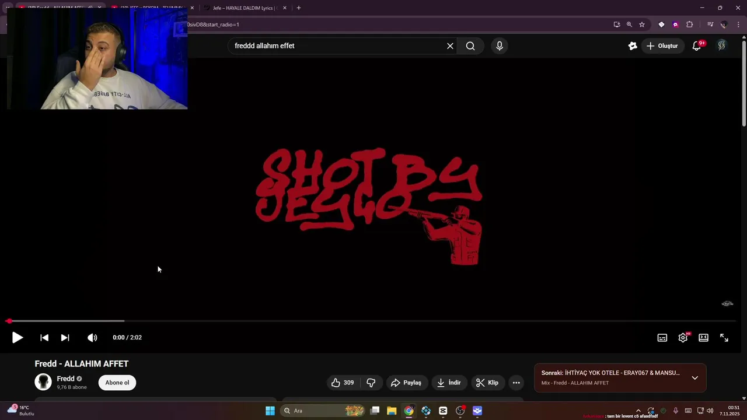Open the CapCut taskbar icon
The width and height of the screenshot is (747, 420).
[x=443, y=411]
